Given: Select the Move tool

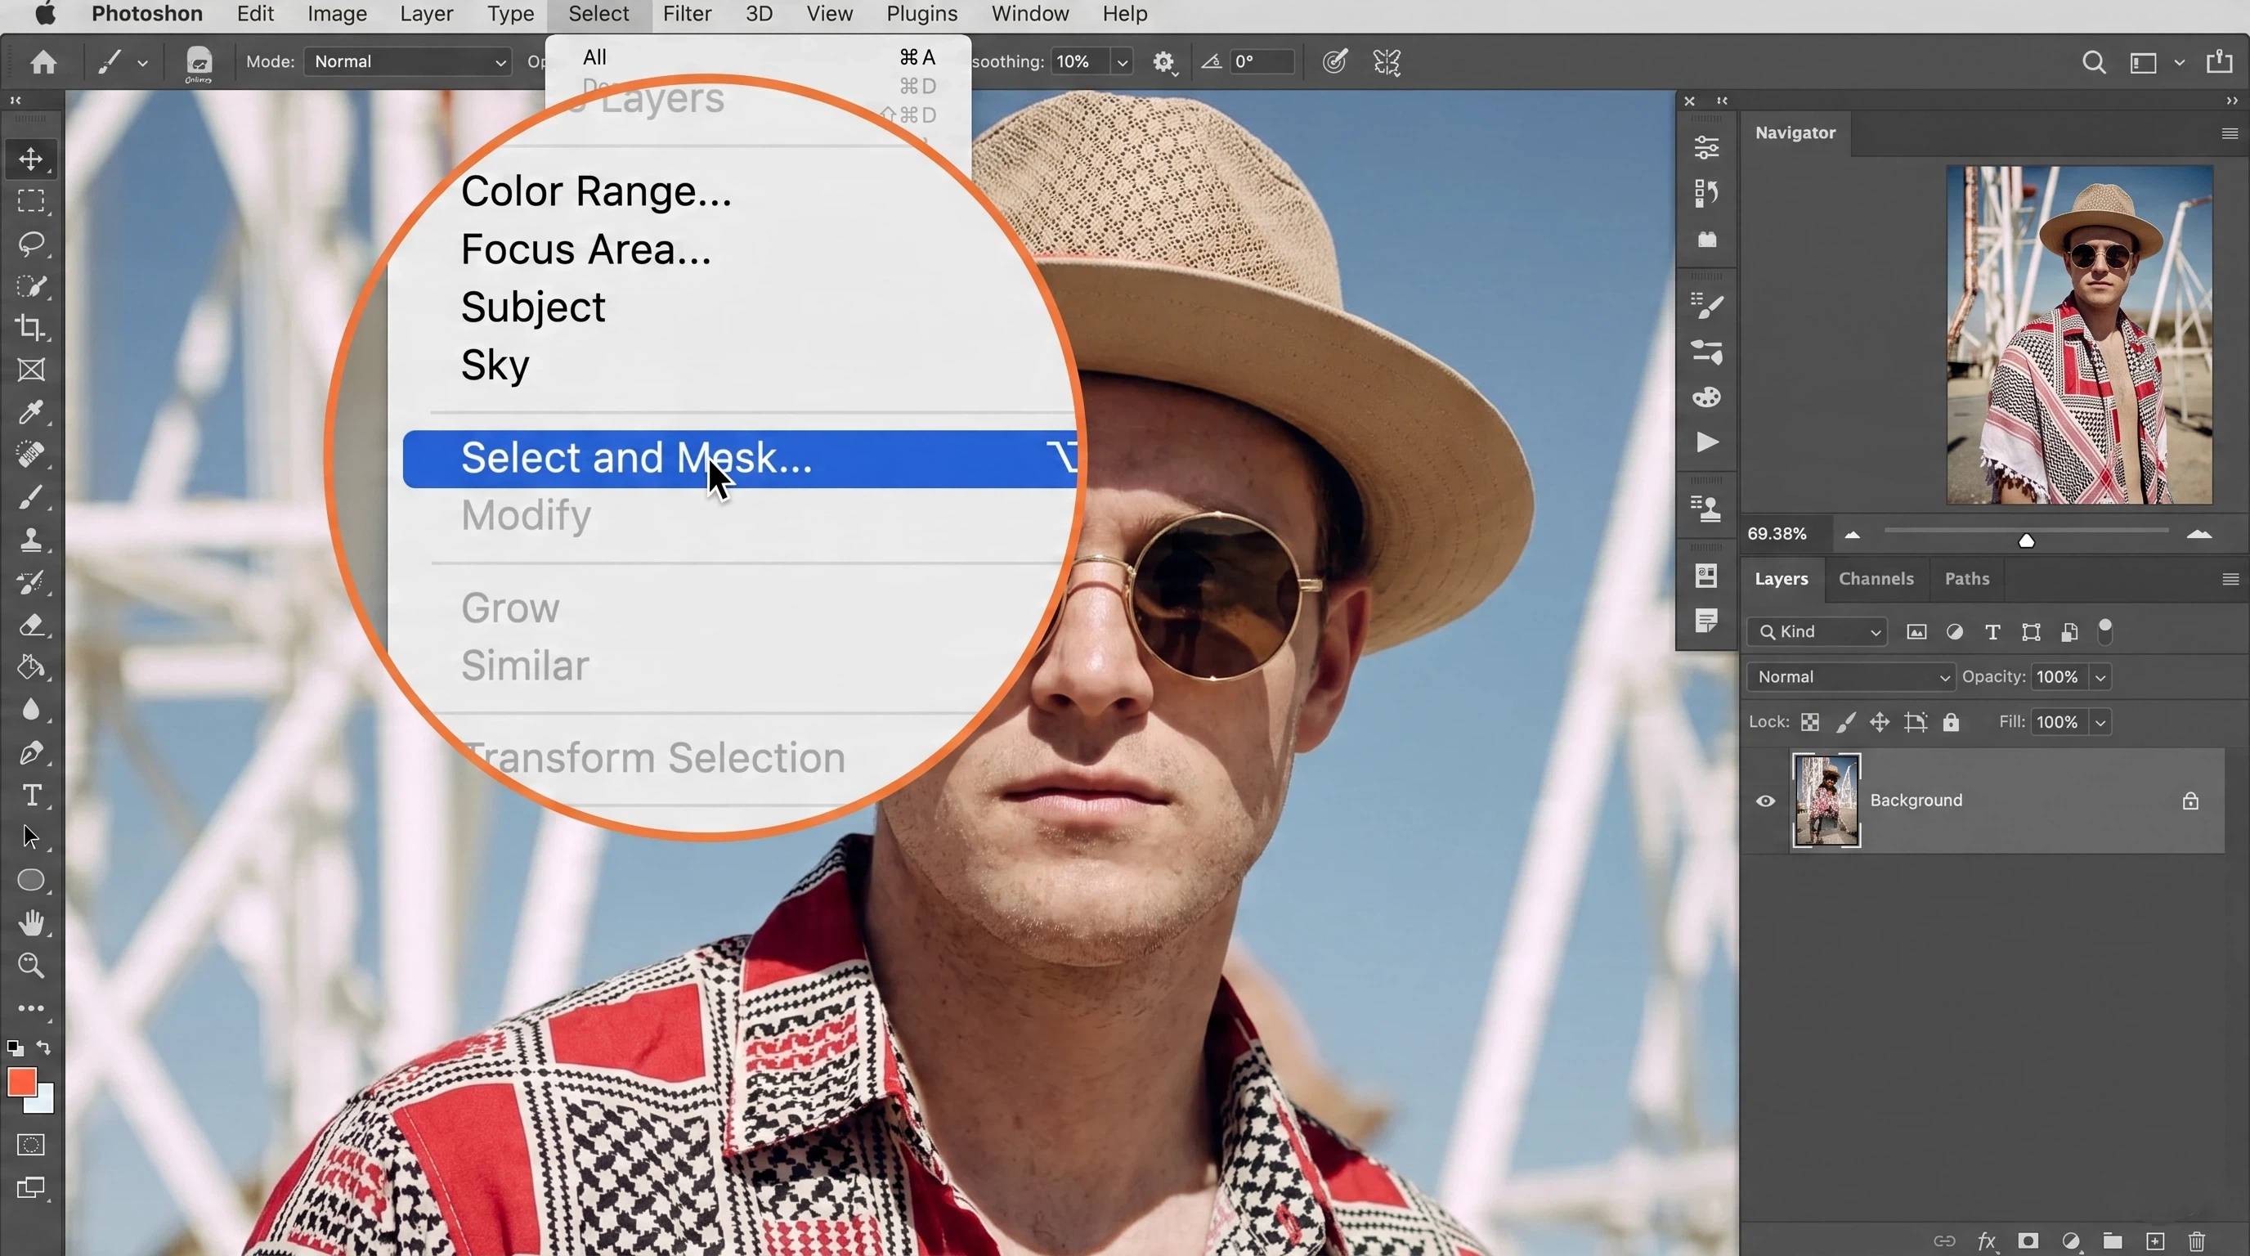Looking at the screenshot, I should pyautogui.click(x=31, y=159).
